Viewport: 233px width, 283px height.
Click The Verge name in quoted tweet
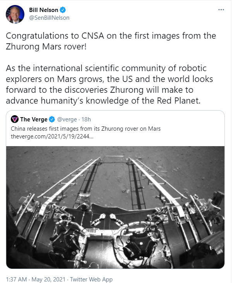(34, 119)
